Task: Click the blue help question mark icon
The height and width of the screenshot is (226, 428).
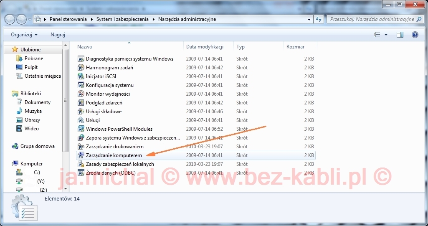Action: tap(415, 35)
